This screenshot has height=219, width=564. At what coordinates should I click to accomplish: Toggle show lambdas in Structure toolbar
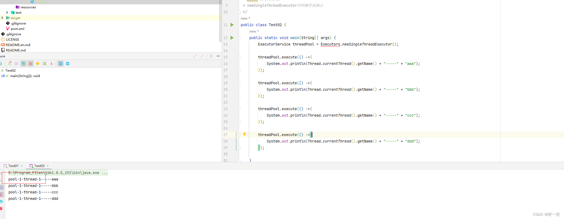[52, 64]
